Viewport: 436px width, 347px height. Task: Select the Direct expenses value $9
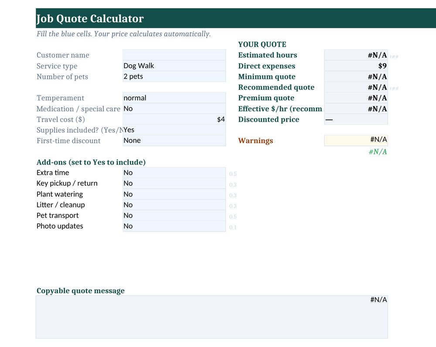click(x=356, y=65)
